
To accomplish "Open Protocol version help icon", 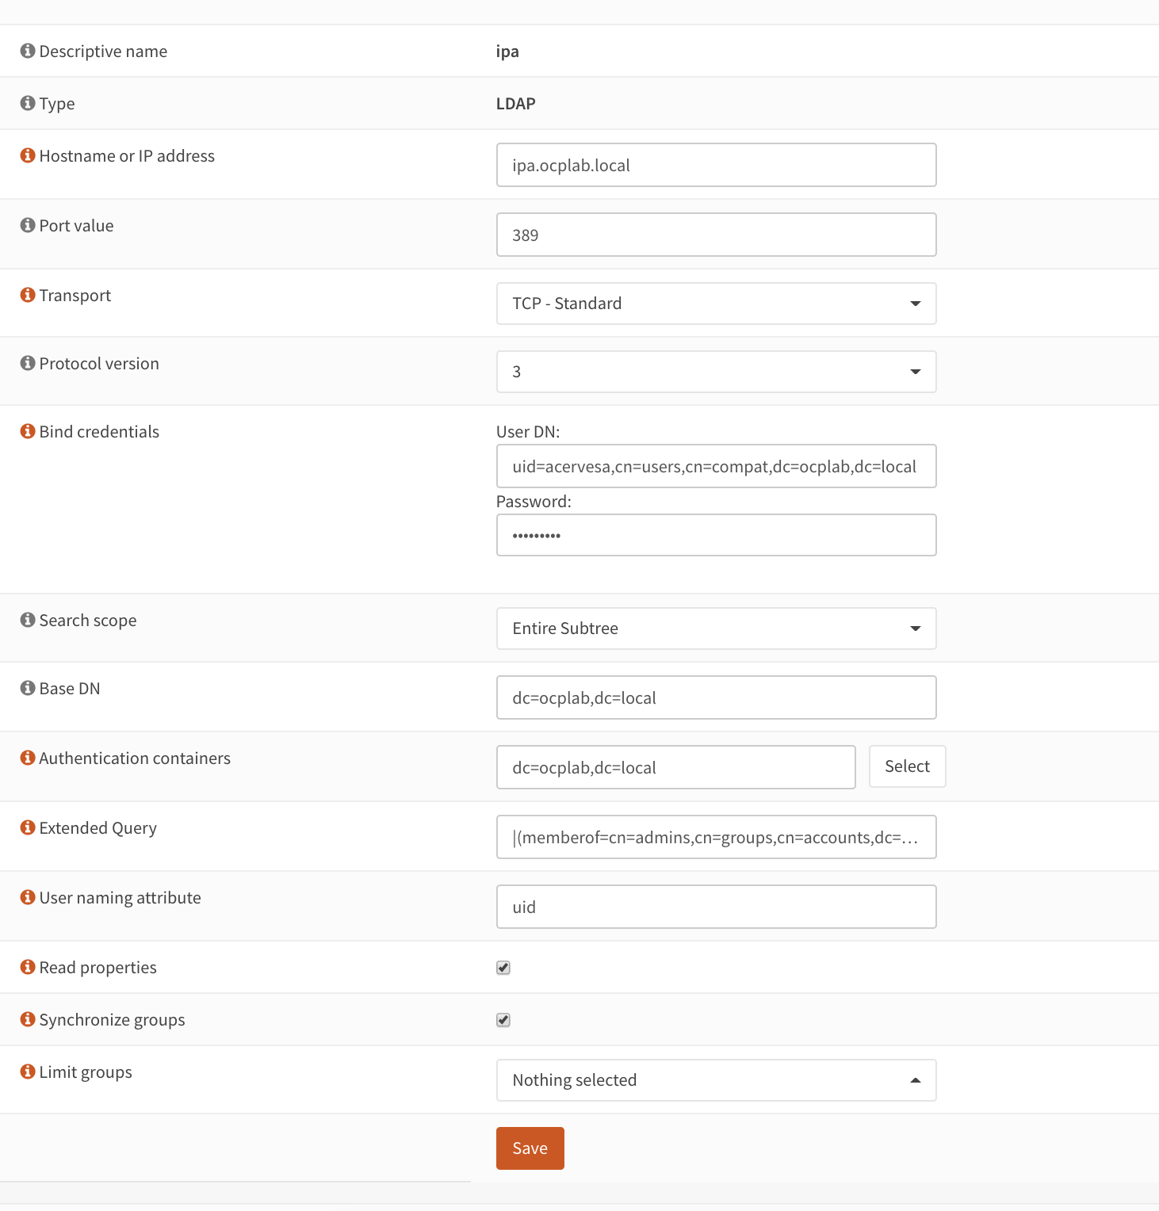I will (x=28, y=363).
